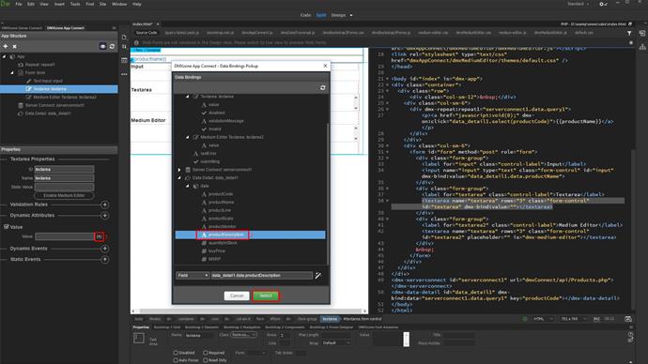Viewport: 648px width, 364px height.
Task: Select Repeat repeat1 in App Structure
Action: pos(37,65)
